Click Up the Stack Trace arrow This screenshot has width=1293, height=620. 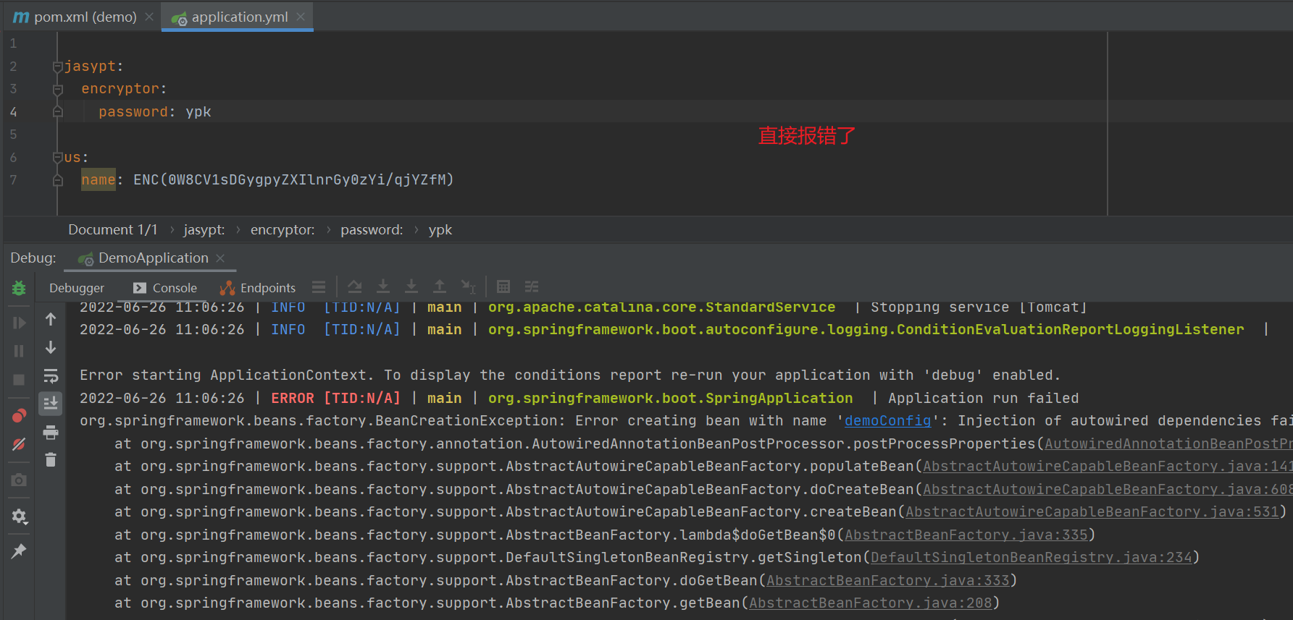51,319
